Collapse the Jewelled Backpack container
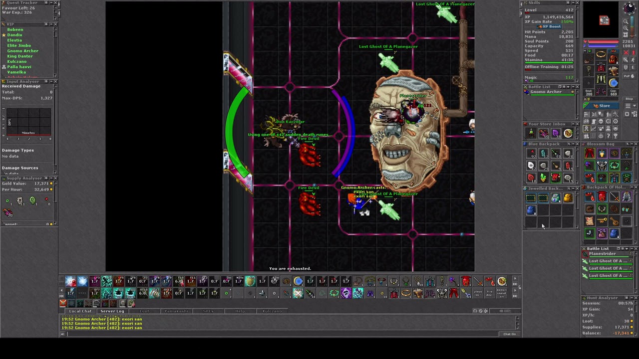Viewport: 639px width, 359px height. pos(572,188)
